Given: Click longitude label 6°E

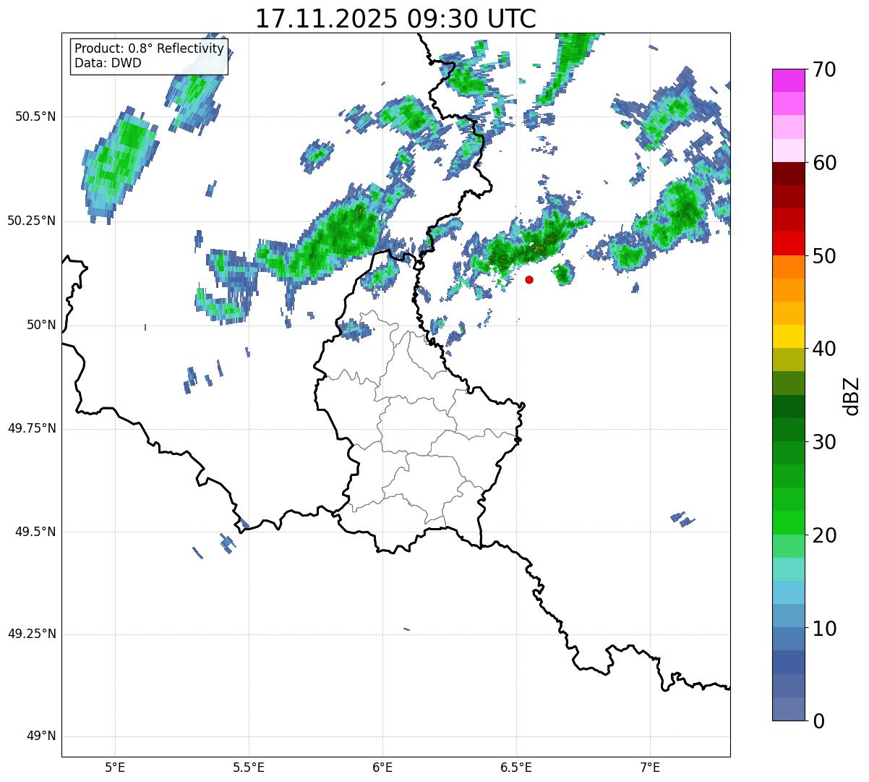Looking at the screenshot, I should [382, 767].
